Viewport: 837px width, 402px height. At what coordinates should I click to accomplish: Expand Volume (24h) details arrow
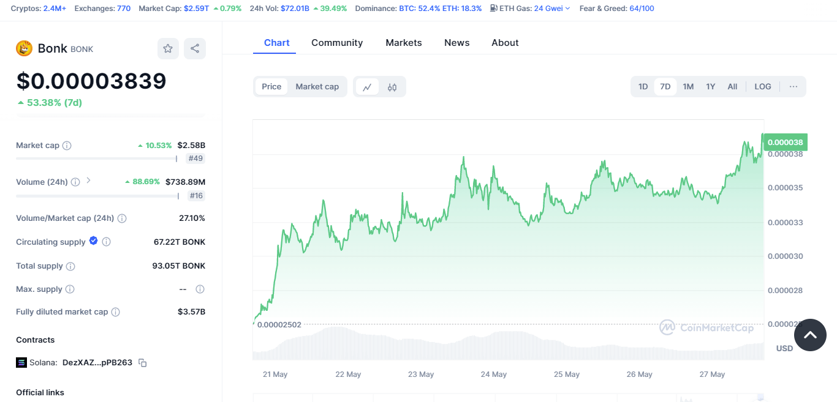(x=88, y=181)
